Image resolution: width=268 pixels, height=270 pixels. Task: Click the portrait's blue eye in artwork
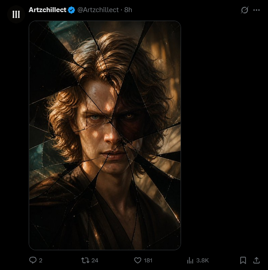(x=95, y=118)
